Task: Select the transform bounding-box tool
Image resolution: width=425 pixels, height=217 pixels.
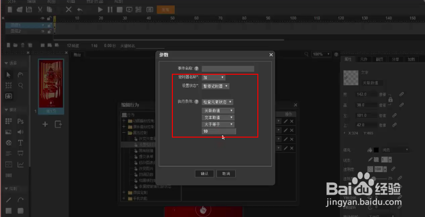Action: pos(8,86)
